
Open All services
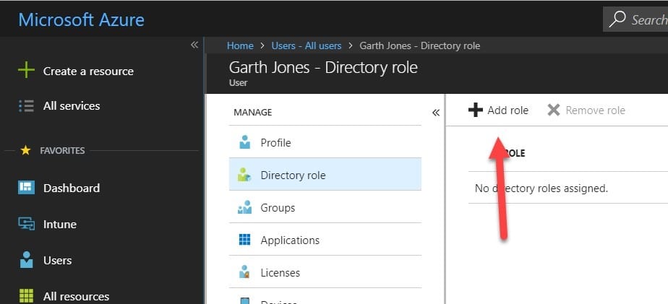pyautogui.click(x=72, y=105)
